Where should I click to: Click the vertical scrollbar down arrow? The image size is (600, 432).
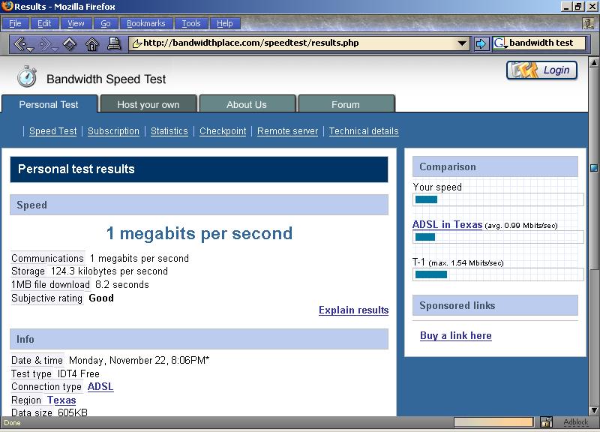click(x=594, y=410)
